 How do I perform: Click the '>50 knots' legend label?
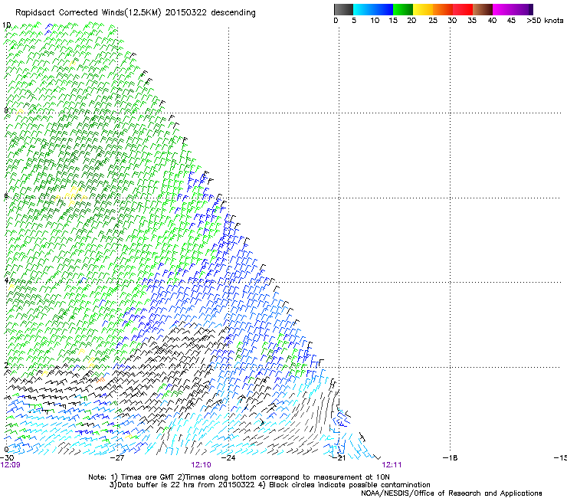coord(545,21)
